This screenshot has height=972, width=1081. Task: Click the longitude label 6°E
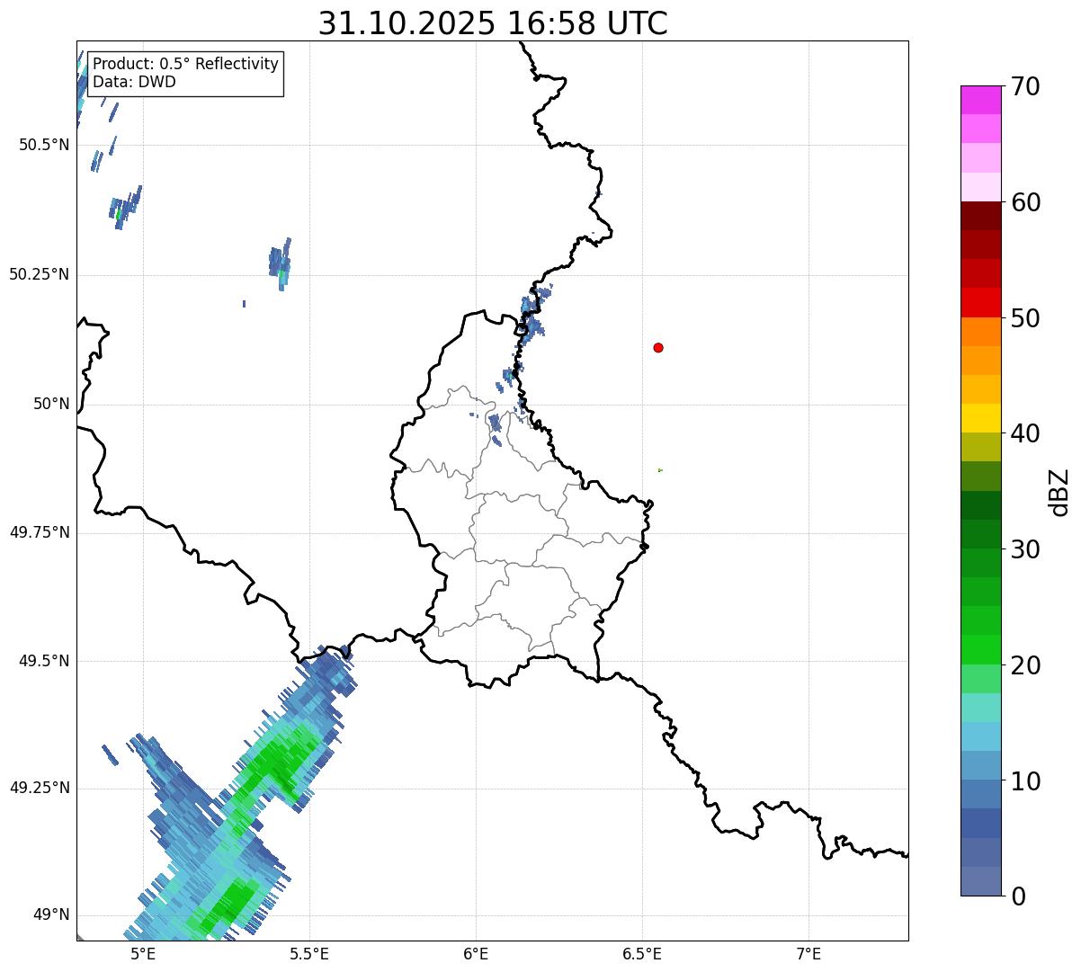[476, 953]
